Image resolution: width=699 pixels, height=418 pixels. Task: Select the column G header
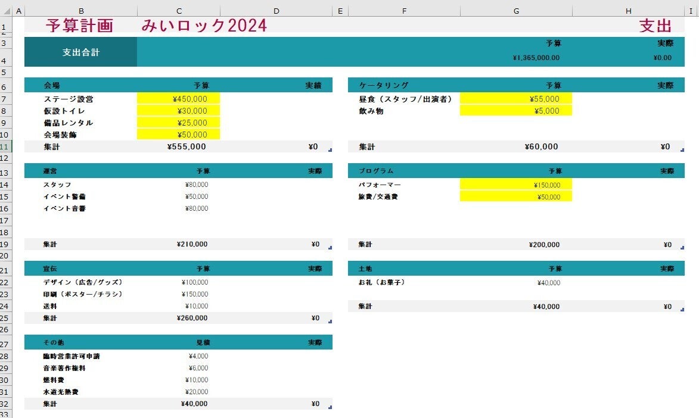tap(516, 11)
